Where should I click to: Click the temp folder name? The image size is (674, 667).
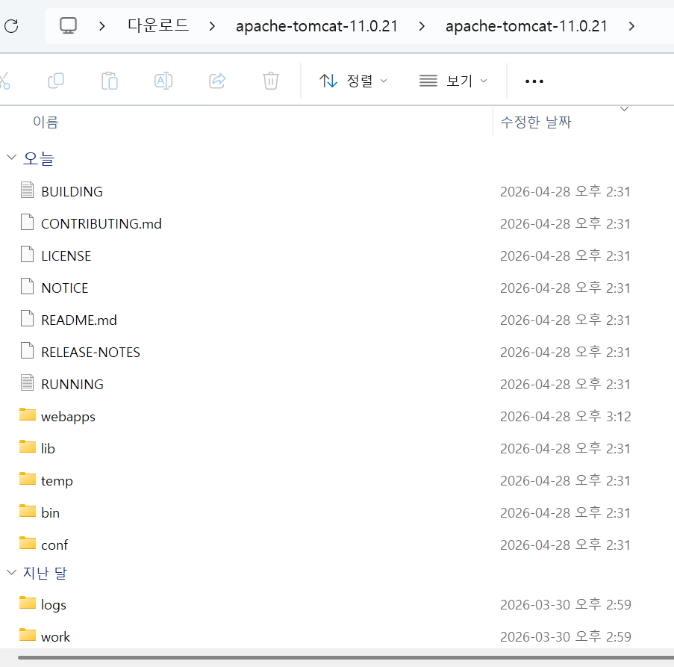click(57, 481)
